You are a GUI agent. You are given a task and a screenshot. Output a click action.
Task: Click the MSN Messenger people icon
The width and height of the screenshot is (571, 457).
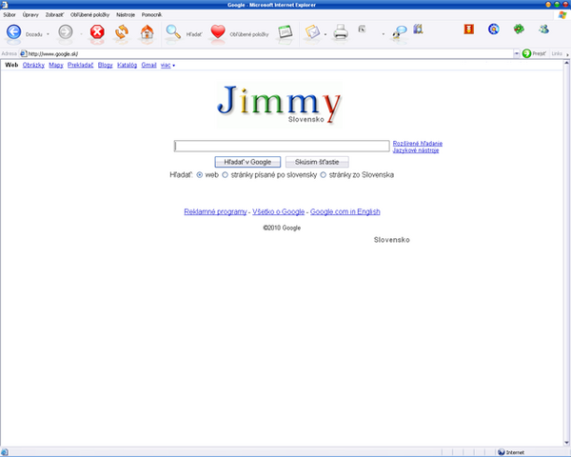(x=544, y=29)
